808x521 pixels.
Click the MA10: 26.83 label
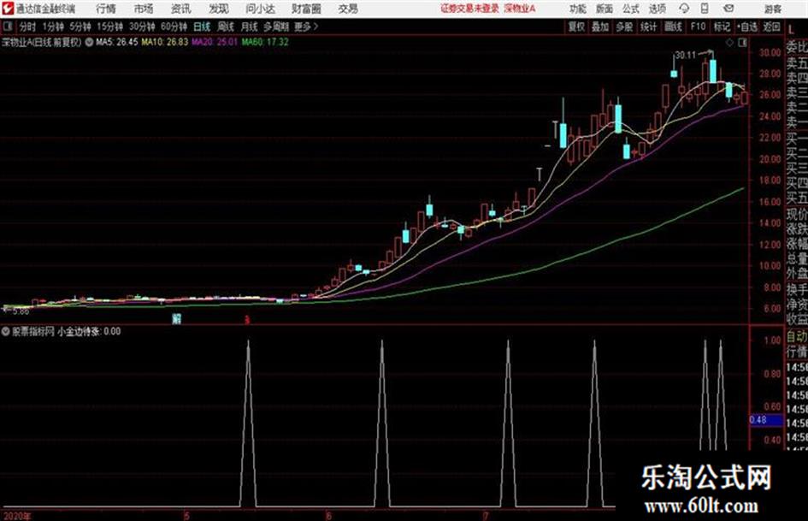[x=165, y=42]
